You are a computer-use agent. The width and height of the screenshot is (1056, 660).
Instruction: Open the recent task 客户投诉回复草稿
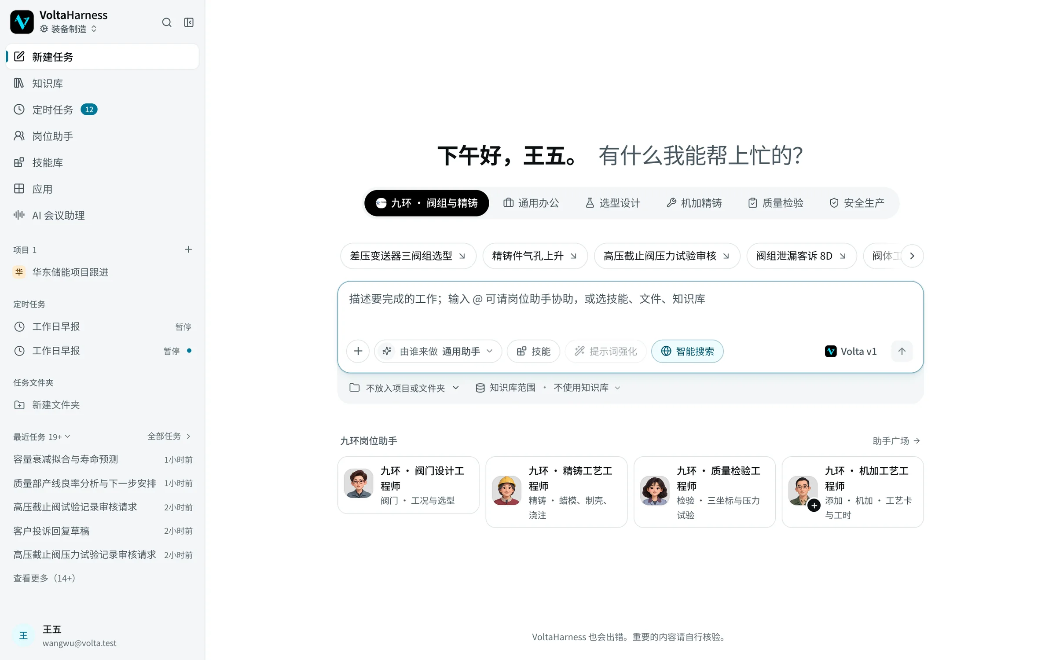pos(102,531)
